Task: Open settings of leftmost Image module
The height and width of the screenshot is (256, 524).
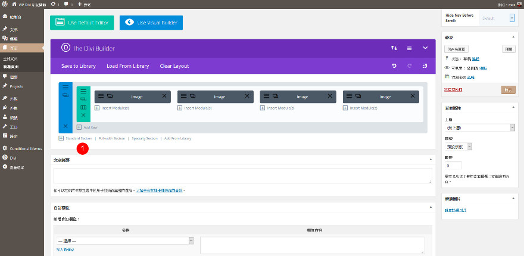Action: 101,96
